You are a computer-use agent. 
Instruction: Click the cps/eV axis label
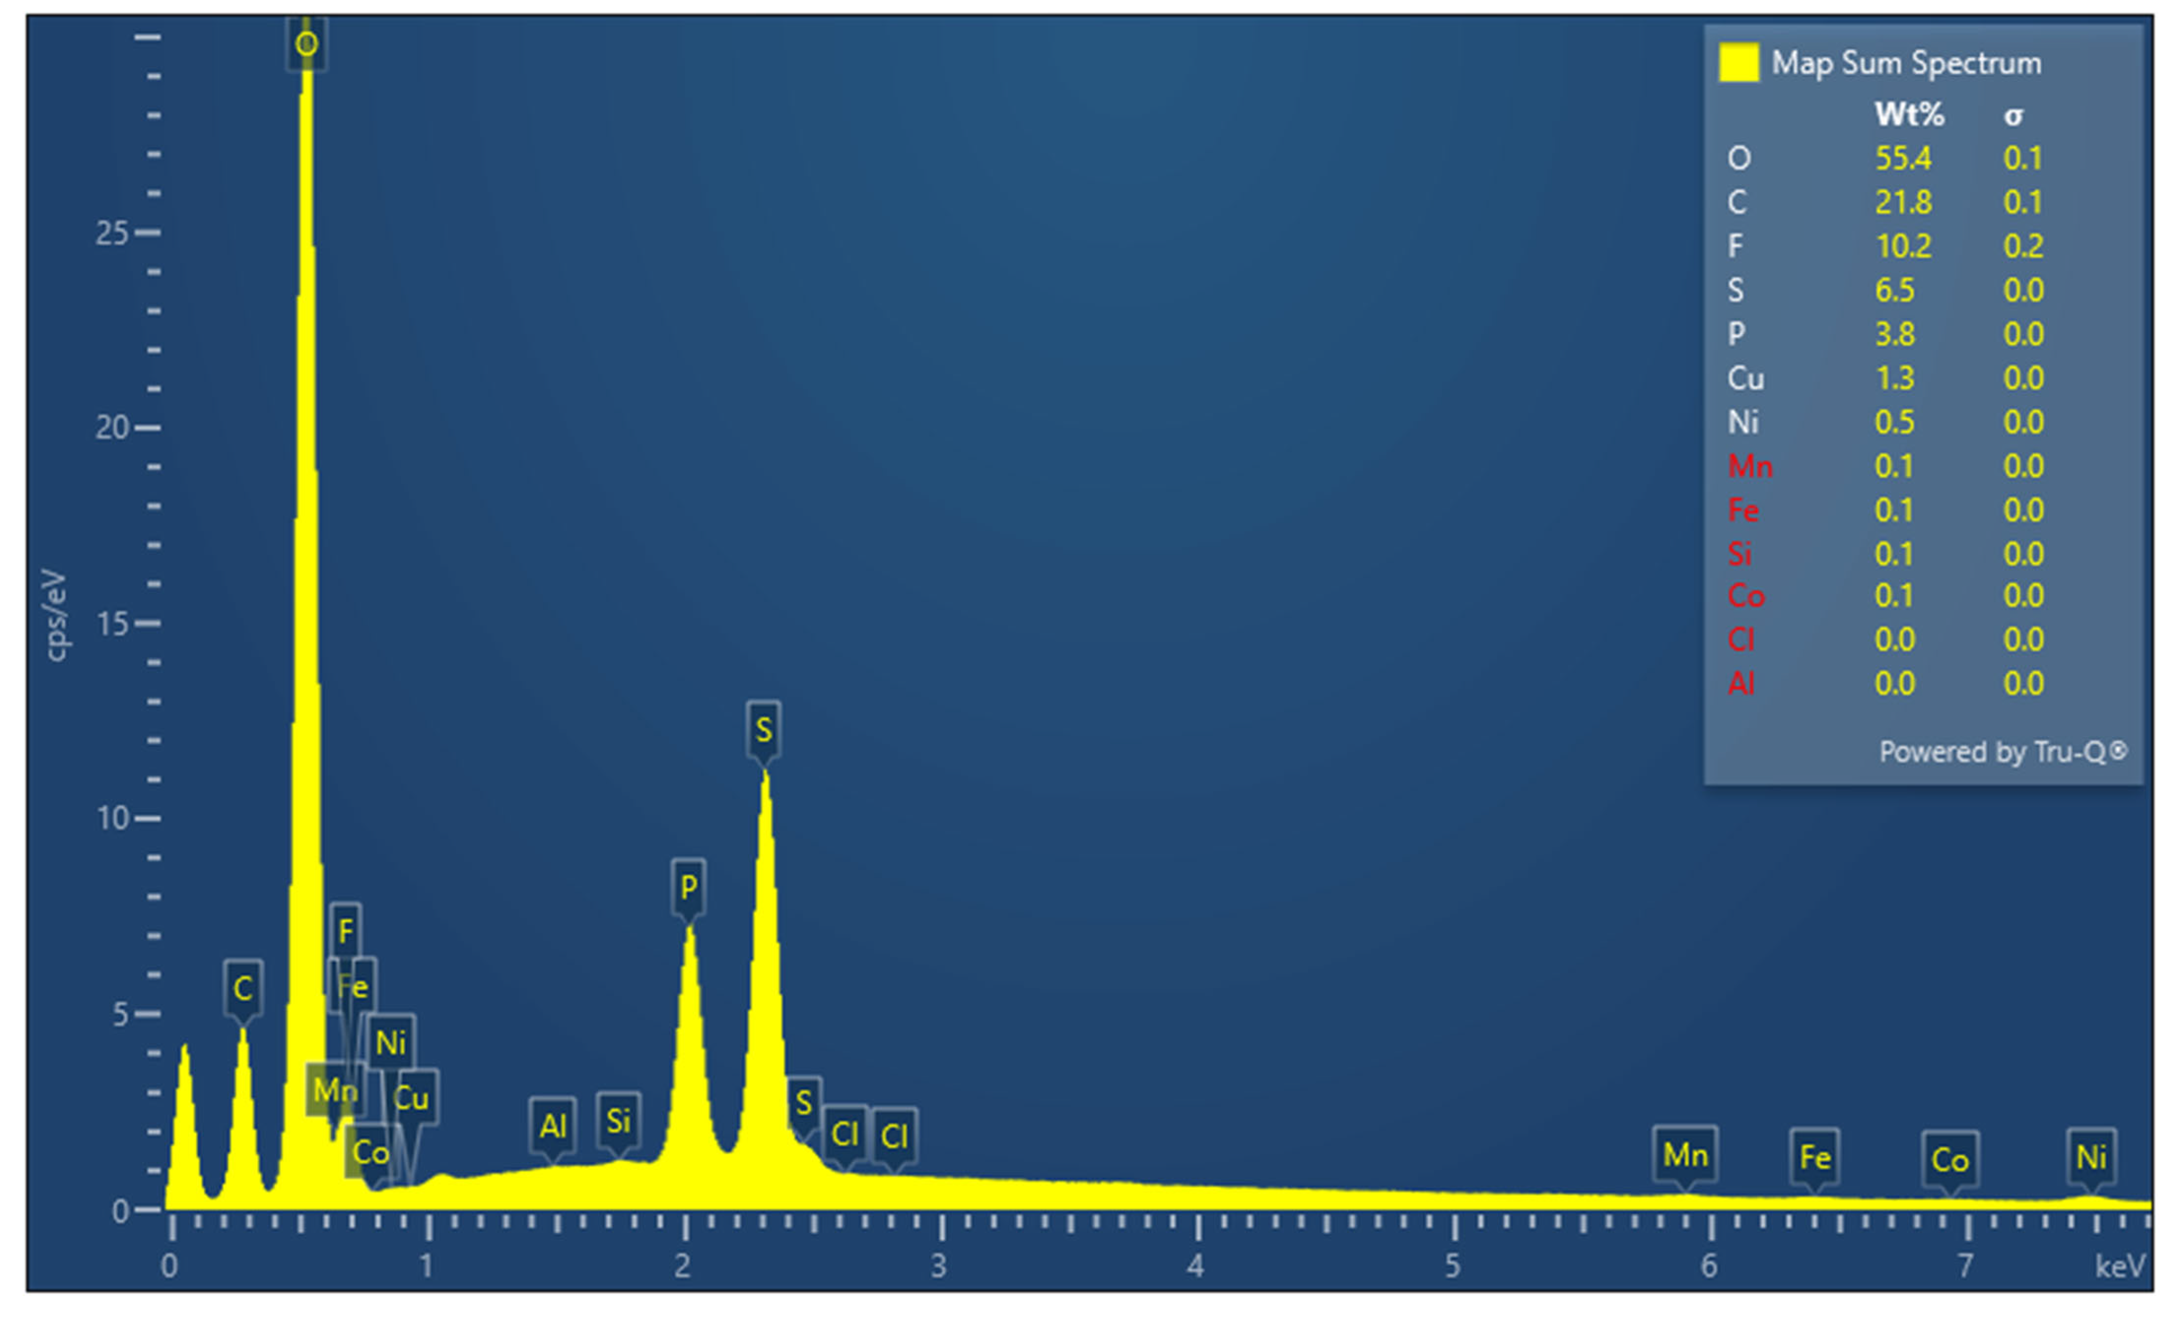54,615
